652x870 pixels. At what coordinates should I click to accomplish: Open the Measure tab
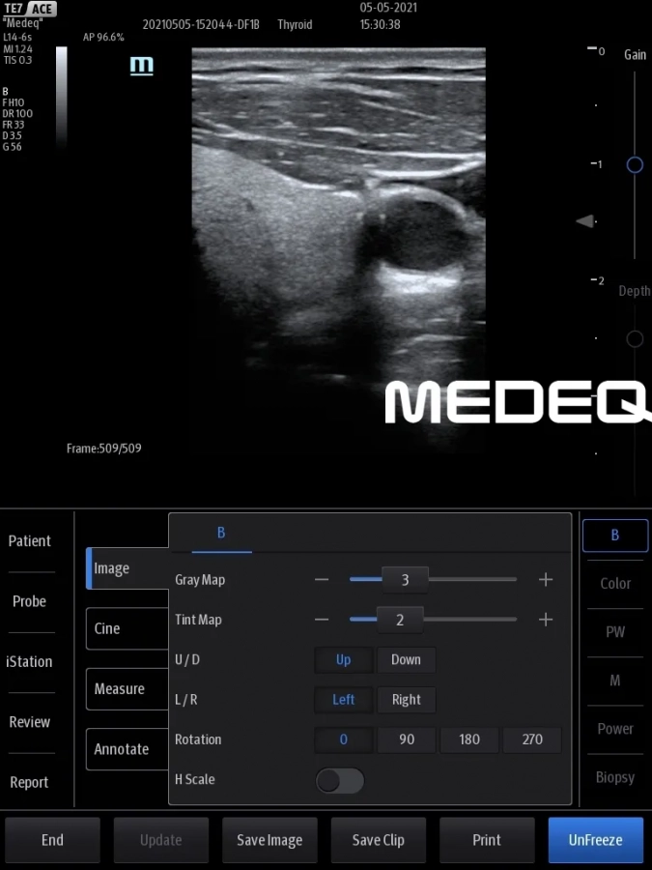[128, 689]
